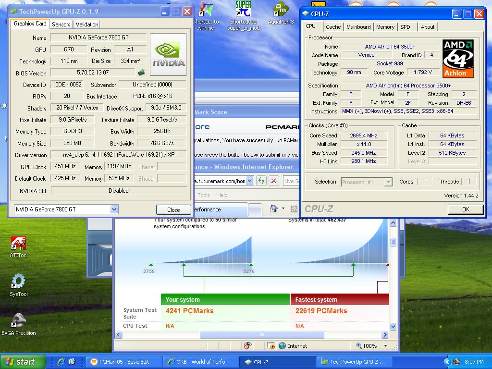492x369 pixels.
Task: Expand hidden system tray icons arrow
Action: tap(447, 362)
